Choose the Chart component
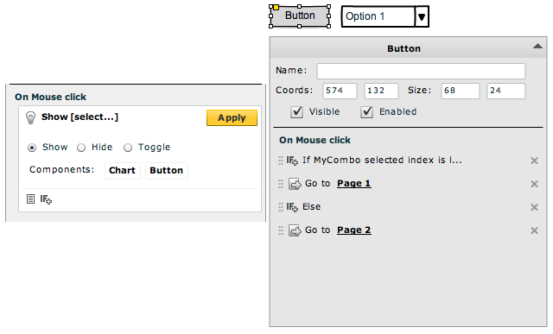 tap(123, 171)
